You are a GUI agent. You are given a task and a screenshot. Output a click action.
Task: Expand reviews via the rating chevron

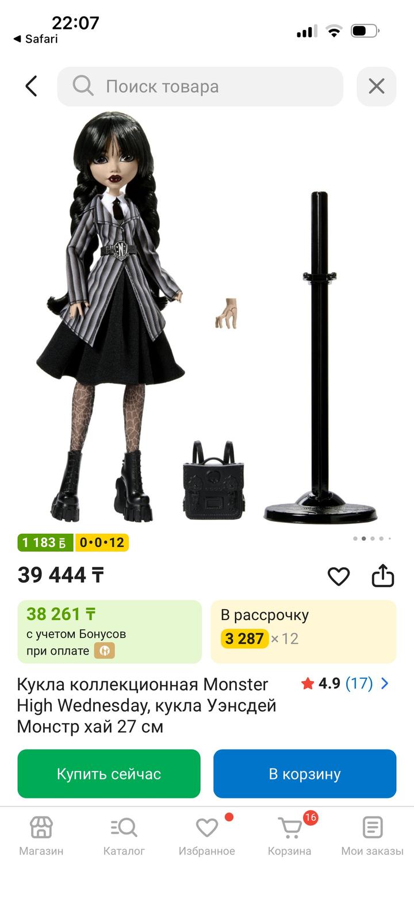pyautogui.click(x=385, y=683)
